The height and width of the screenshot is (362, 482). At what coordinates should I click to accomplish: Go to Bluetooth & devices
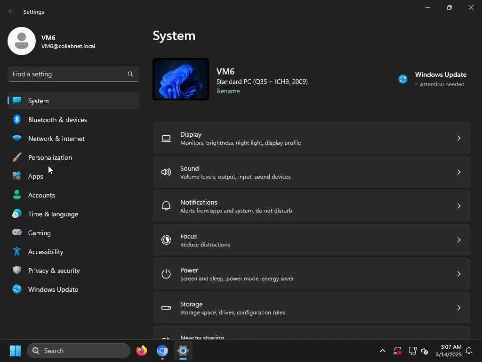[x=57, y=120]
